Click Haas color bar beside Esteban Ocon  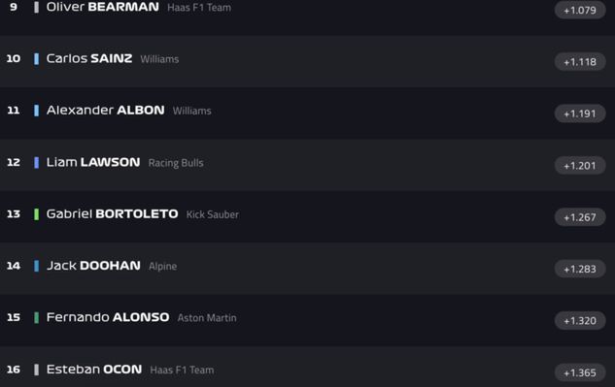(x=37, y=370)
